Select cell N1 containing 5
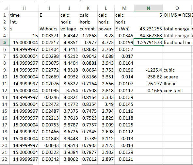This screenshot has height=165, width=193. tap(148, 15)
